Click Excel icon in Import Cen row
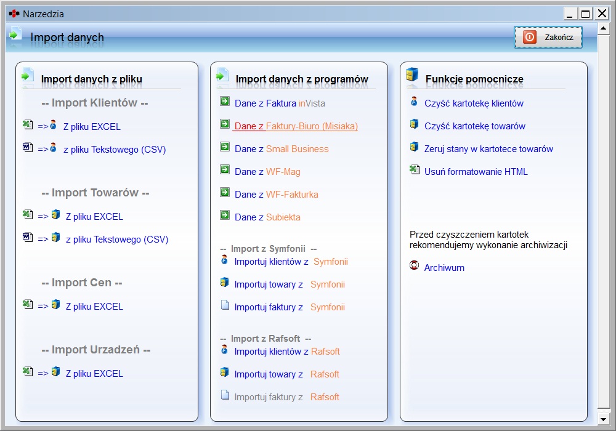 coord(28,305)
